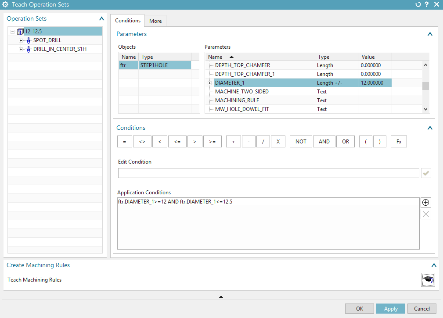Select the Conditions tab

coord(127,21)
